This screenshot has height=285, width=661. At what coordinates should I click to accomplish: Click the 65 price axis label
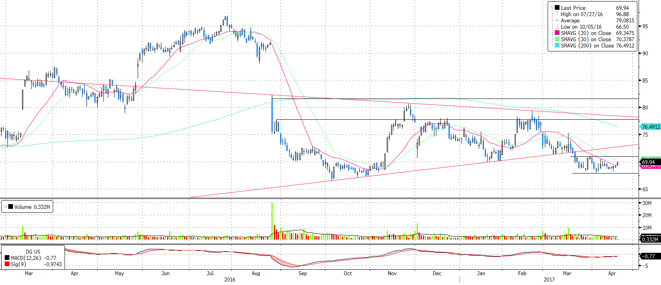pos(645,189)
